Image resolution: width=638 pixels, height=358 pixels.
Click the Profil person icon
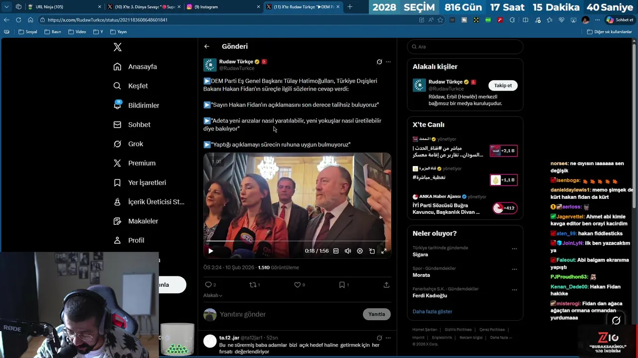pos(117,240)
